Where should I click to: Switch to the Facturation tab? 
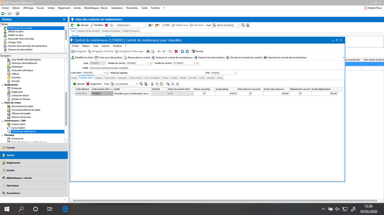pos(110,78)
